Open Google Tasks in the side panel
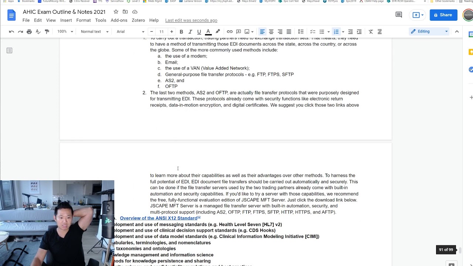 point(471,69)
